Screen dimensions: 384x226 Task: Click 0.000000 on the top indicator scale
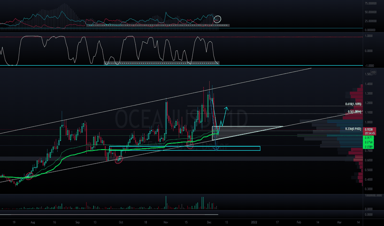[370, 30]
